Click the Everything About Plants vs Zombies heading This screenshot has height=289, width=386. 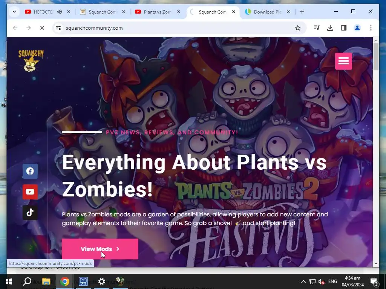pyautogui.click(x=194, y=176)
